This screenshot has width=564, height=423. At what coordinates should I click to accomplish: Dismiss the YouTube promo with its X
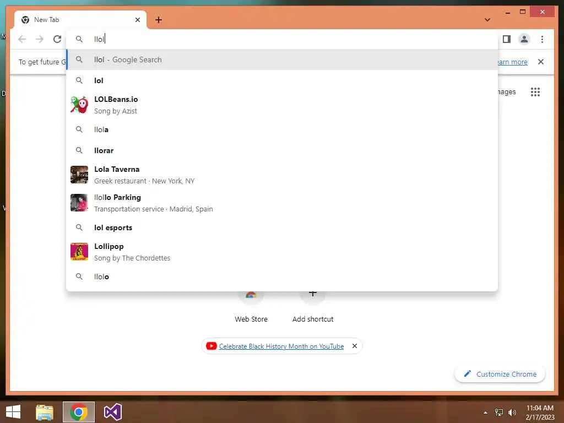tap(355, 346)
